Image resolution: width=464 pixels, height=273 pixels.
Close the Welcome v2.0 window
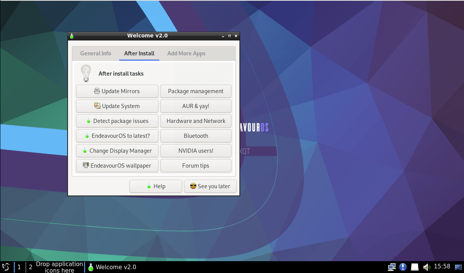pos(236,36)
